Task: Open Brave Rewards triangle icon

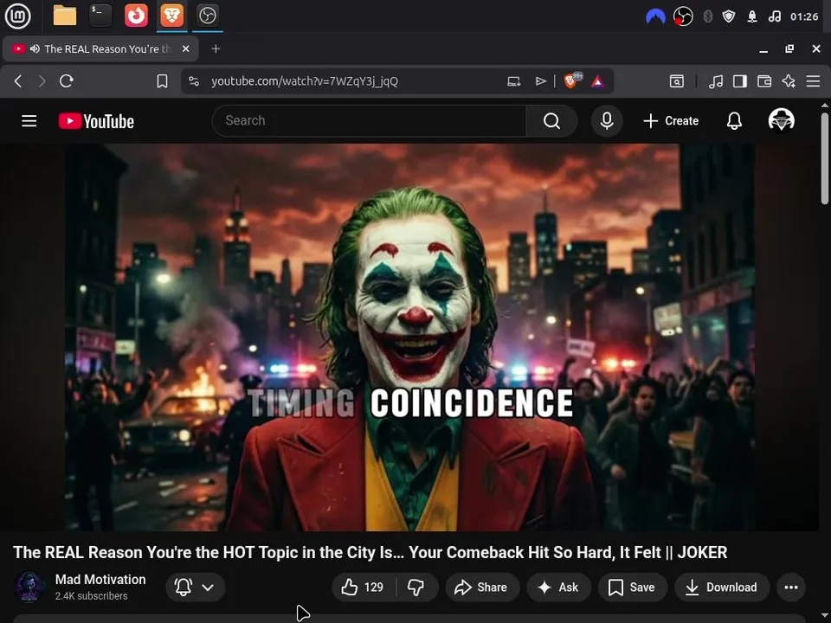Action: click(x=598, y=81)
